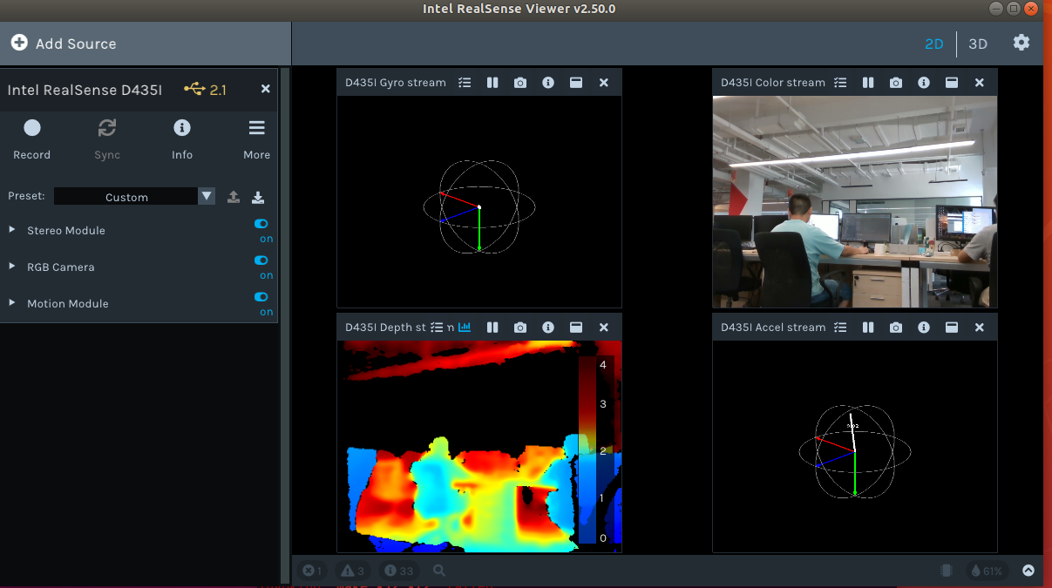The width and height of the screenshot is (1052, 588).
Task: Pause the Color stream
Action: pyautogui.click(x=868, y=83)
